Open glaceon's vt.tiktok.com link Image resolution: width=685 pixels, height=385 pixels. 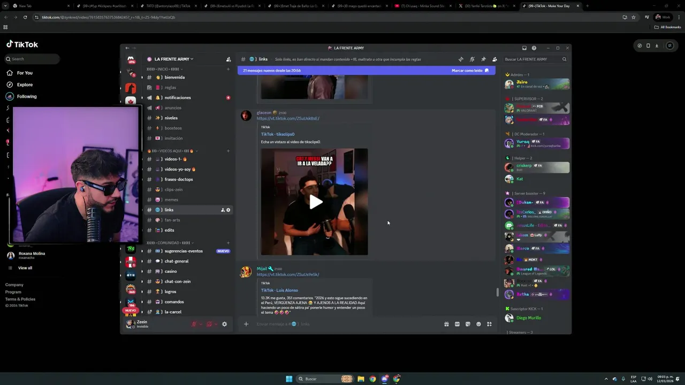(x=288, y=119)
